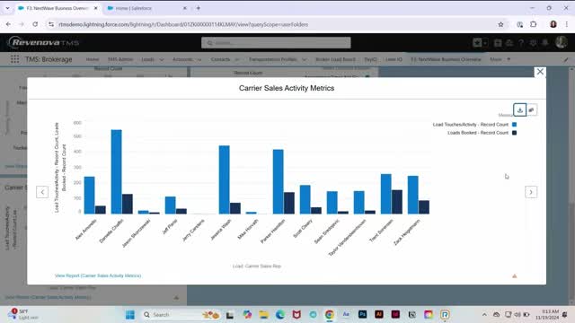Open the Chrome three-dot menu

[567, 24]
